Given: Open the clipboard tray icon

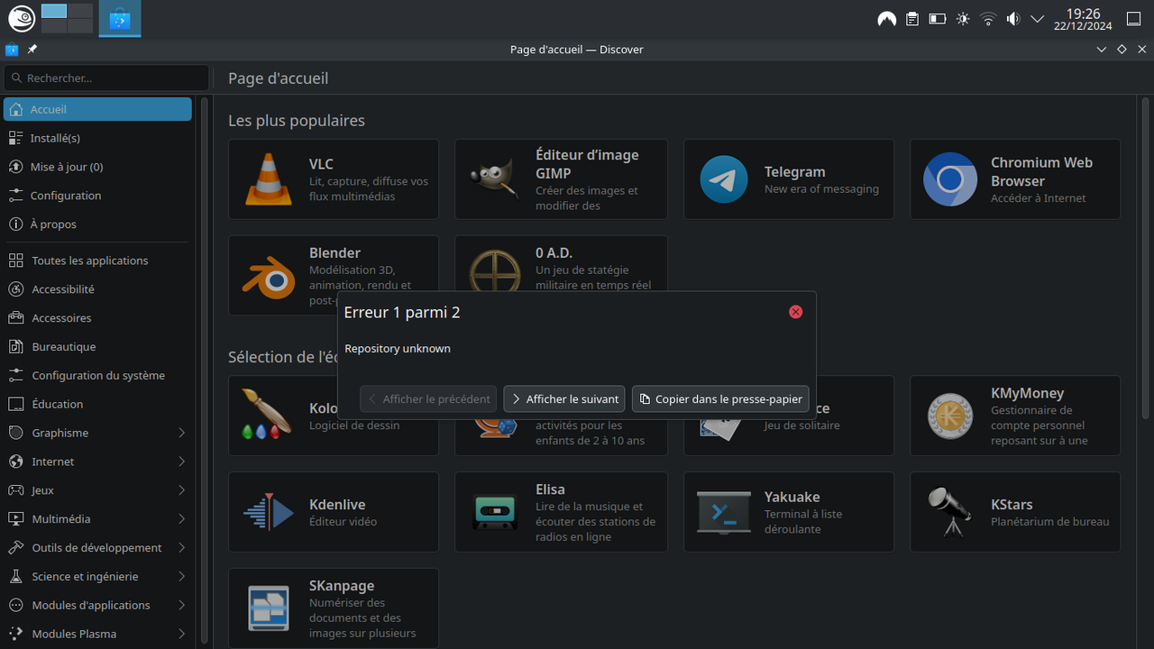Looking at the screenshot, I should click(x=912, y=18).
